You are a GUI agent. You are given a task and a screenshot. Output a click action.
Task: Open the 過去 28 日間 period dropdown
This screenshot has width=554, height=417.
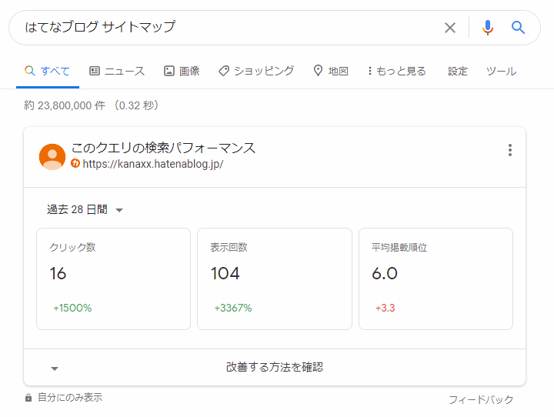85,209
